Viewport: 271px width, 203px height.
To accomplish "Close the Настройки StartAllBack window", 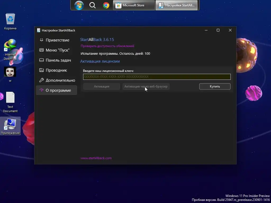I will (230, 30).
